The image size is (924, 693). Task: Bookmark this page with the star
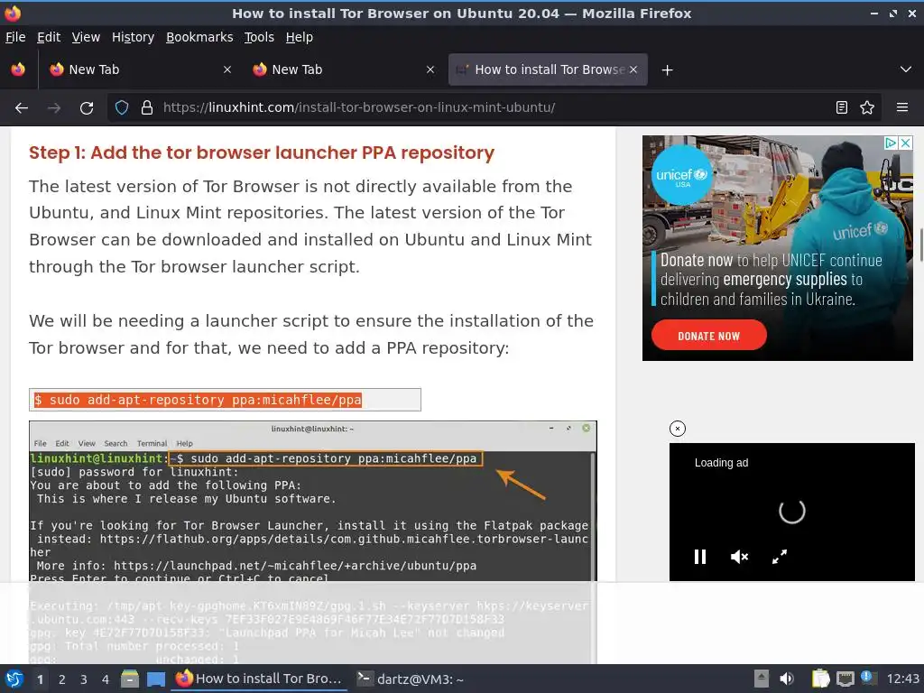coord(867,107)
